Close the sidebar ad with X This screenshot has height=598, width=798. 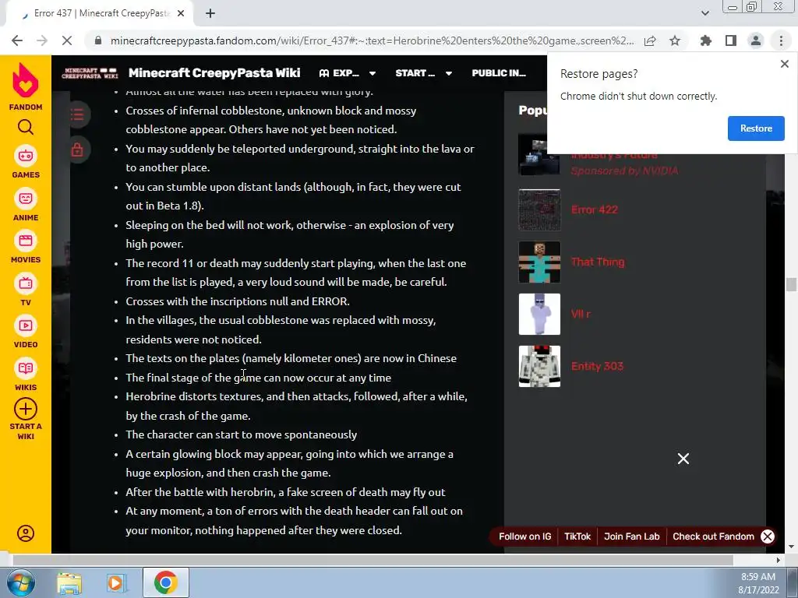tap(683, 459)
